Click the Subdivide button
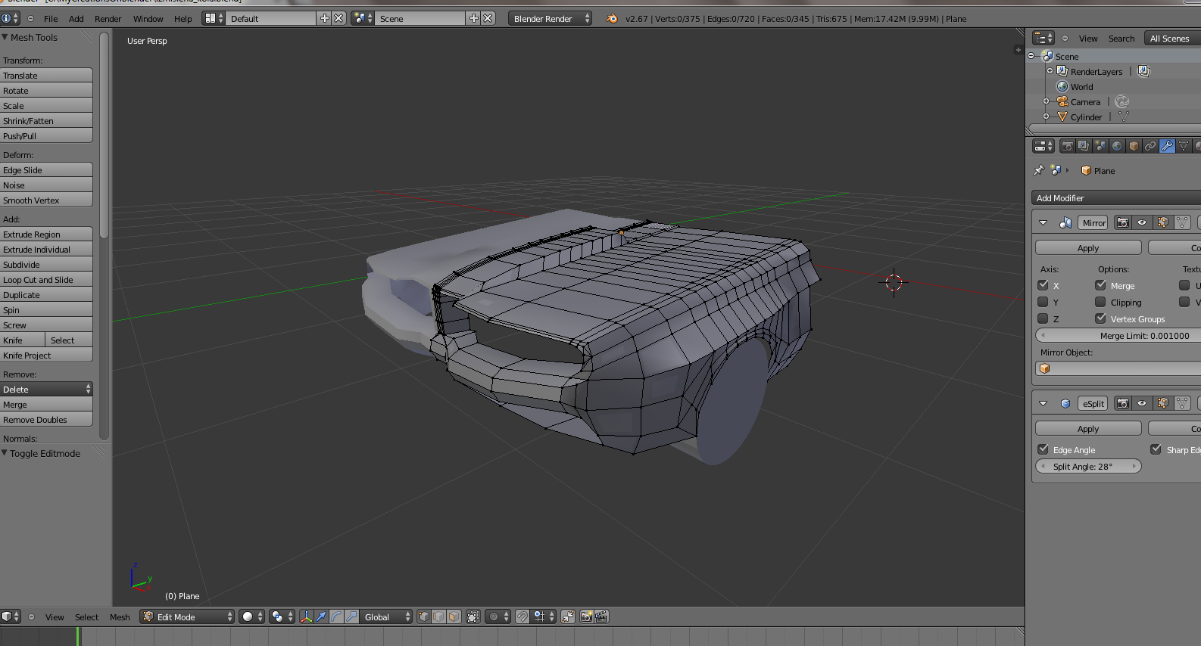 pyautogui.click(x=46, y=264)
